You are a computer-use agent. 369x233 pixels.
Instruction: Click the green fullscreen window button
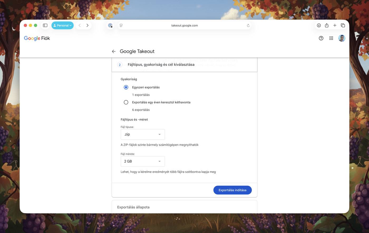coord(36,26)
